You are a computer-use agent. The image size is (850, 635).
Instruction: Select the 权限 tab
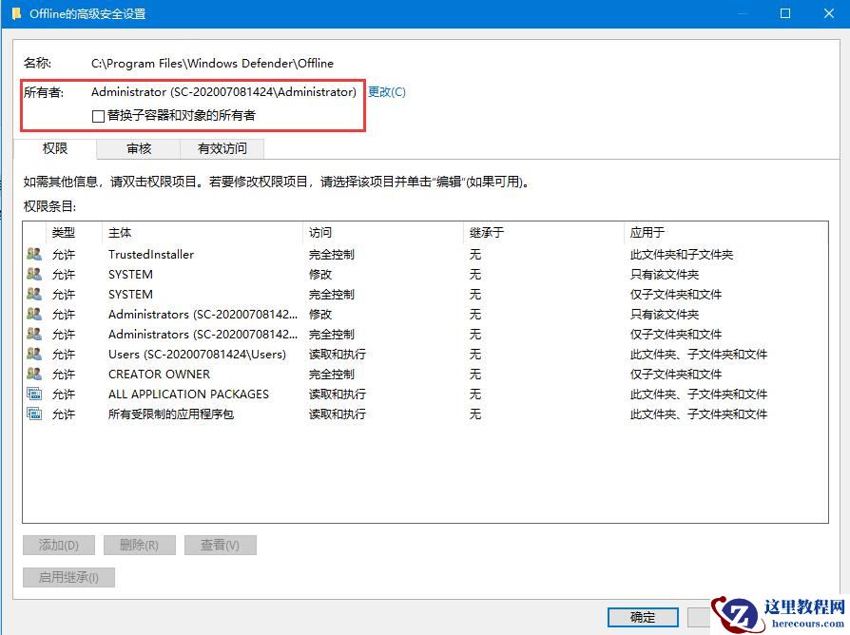click(x=55, y=148)
